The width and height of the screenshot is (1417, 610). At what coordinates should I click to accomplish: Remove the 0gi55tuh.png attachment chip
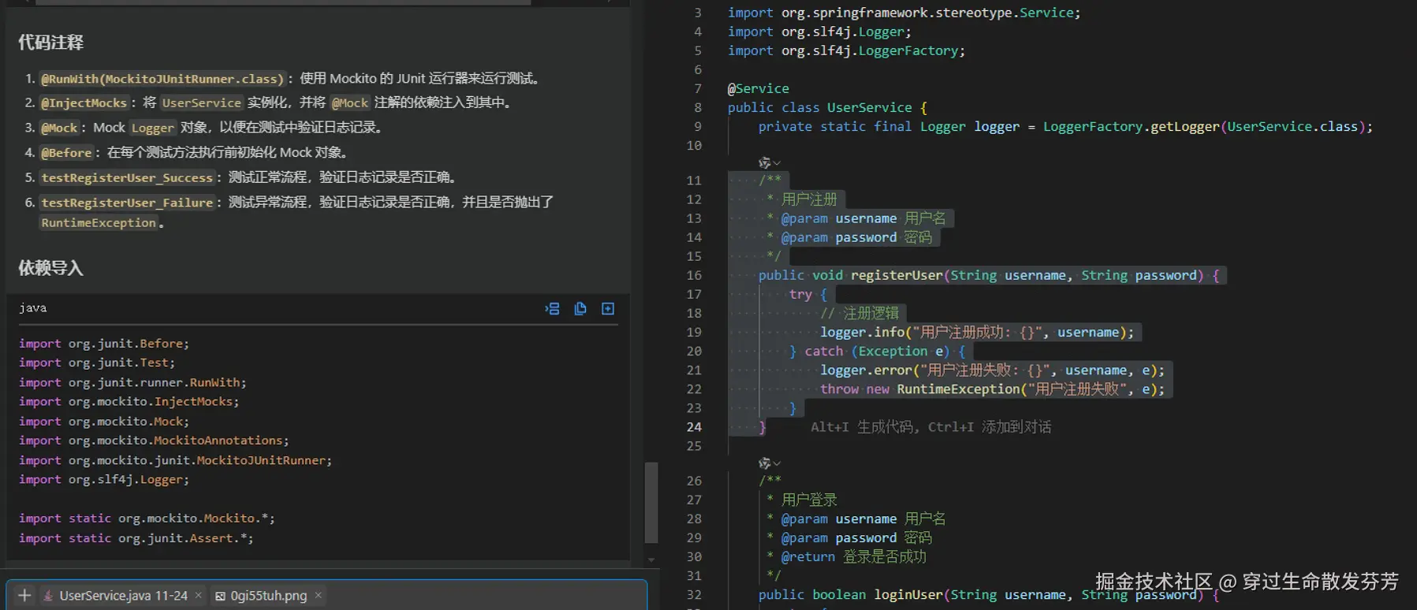319,596
